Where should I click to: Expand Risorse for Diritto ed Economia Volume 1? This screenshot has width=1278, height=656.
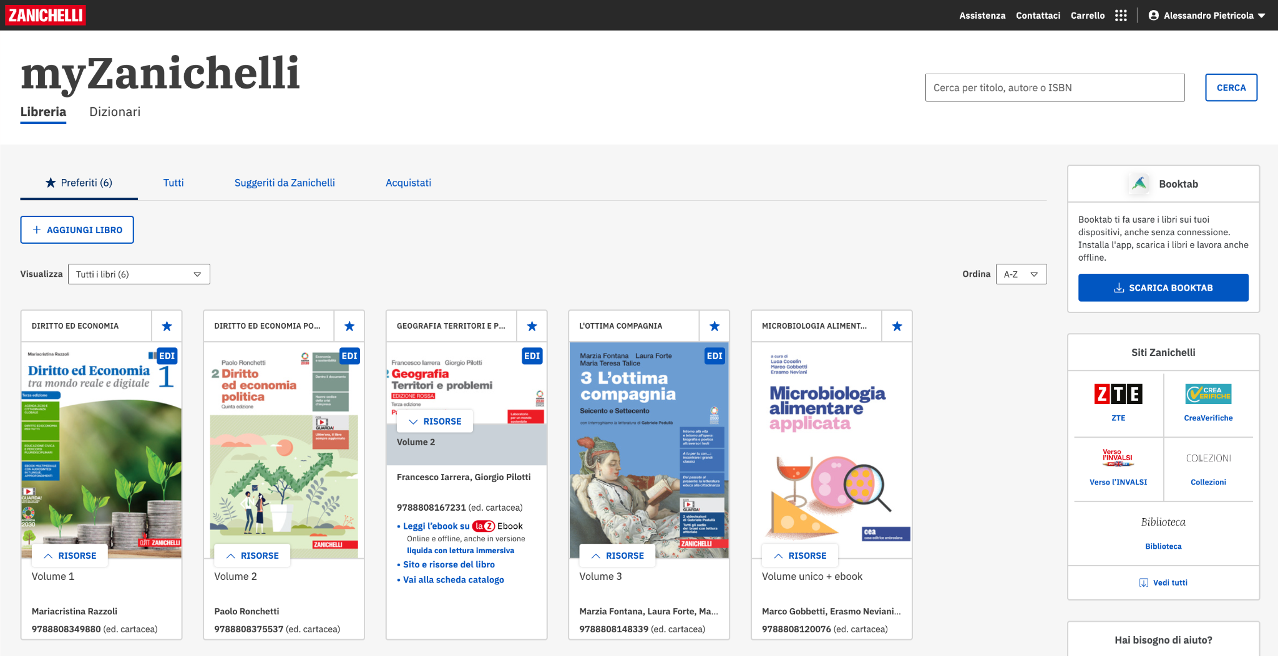[x=70, y=556]
